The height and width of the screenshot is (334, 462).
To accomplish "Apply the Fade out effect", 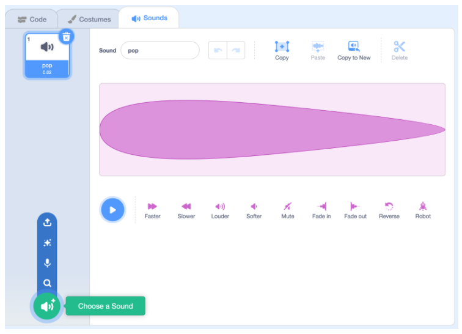I will tap(355, 210).
